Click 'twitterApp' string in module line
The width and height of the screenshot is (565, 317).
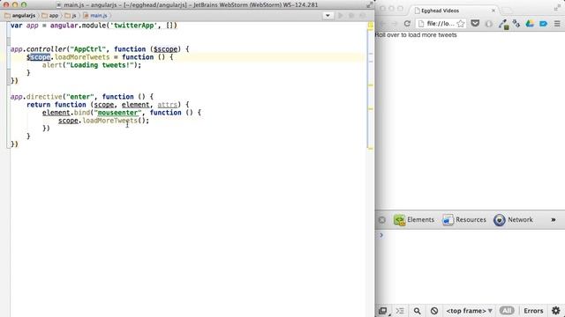[x=133, y=26]
